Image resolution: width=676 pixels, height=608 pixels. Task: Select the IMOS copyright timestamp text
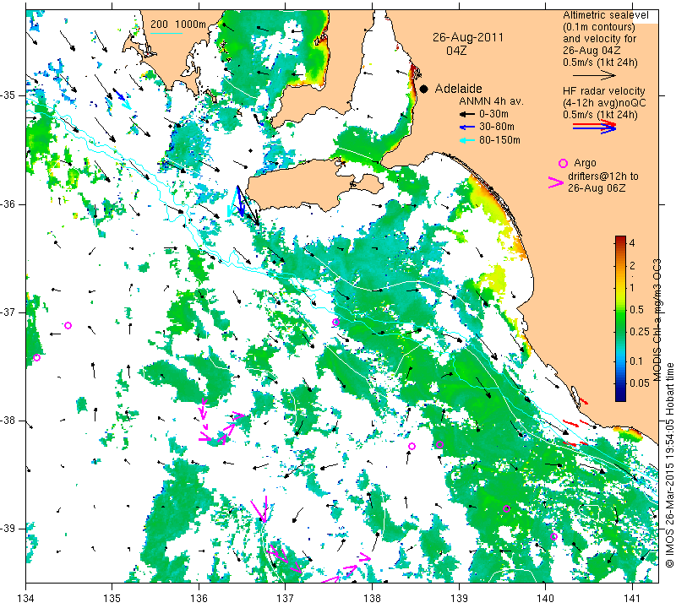coord(669,464)
